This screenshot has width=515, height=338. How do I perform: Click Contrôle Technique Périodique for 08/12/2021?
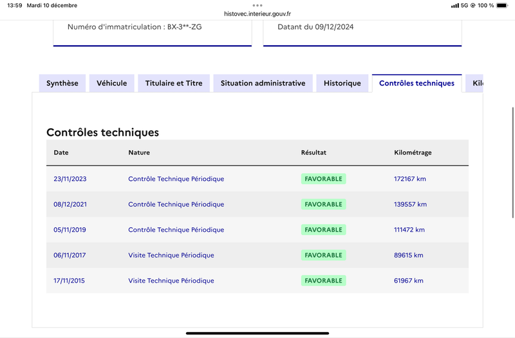(x=176, y=204)
